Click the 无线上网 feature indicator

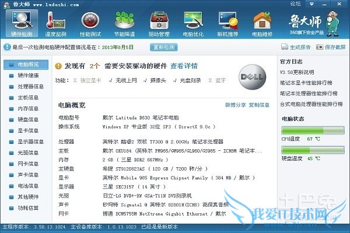click(x=123, y=80)
